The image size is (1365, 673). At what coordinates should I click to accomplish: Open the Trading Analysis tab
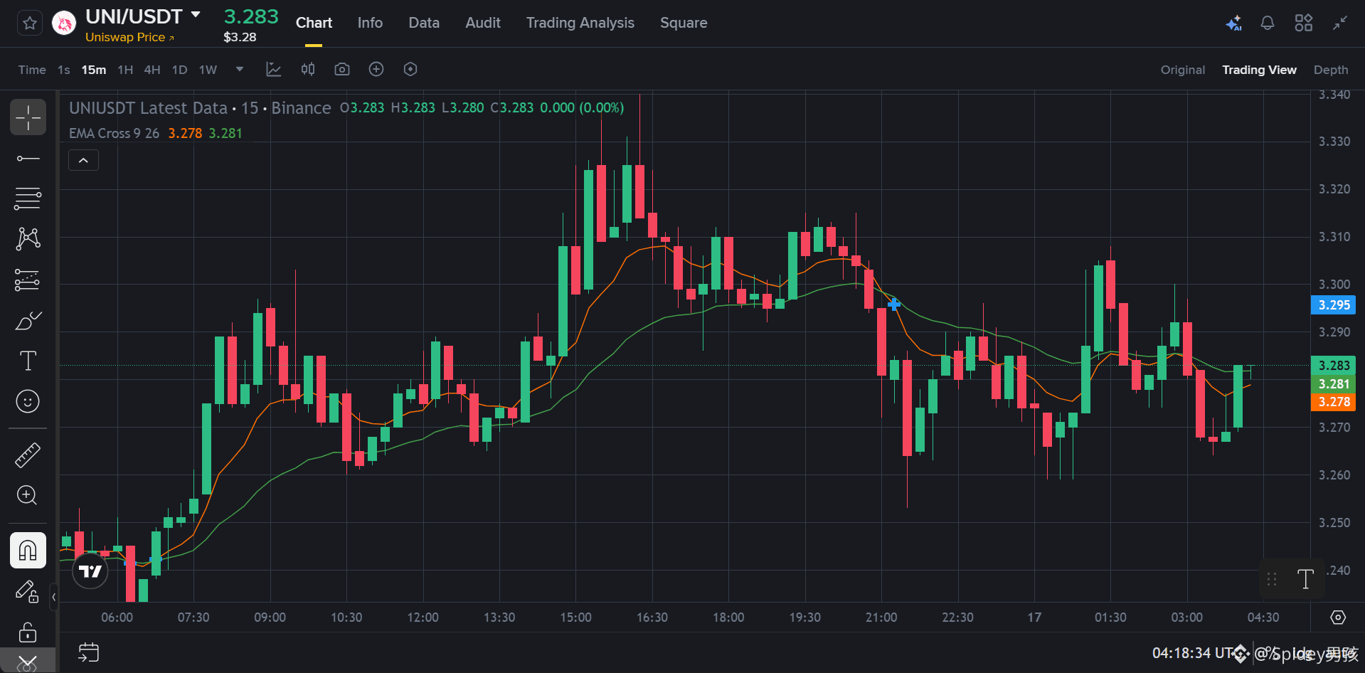[580, 23]
